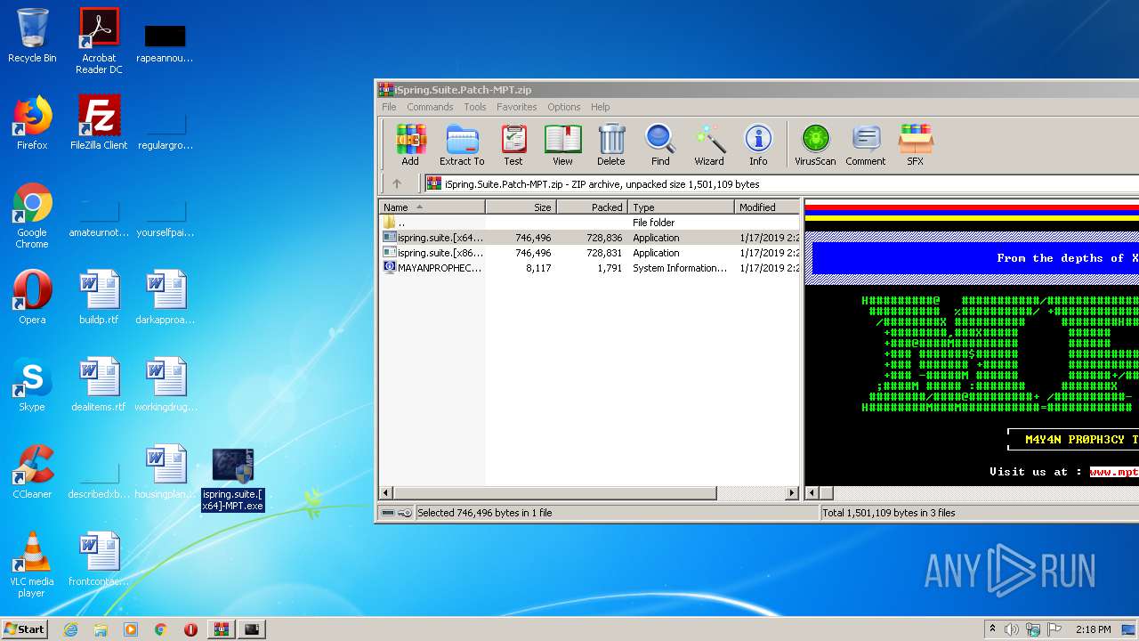Image resolution: width=1139 pixels, height=641 pixels.
Task: Sort file list by Name column
Action: point(432,207)
